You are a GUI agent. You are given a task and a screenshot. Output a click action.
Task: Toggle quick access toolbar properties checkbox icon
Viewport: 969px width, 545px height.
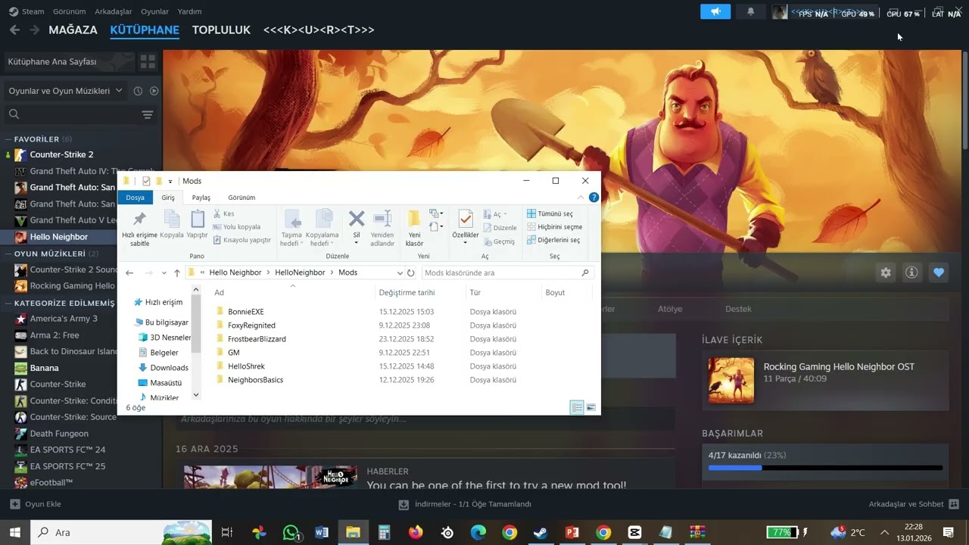pyautogui.click(x=146, y=181)
